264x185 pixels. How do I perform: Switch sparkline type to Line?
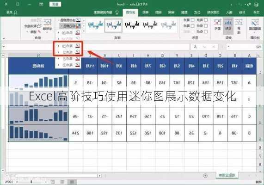point(239,26)
